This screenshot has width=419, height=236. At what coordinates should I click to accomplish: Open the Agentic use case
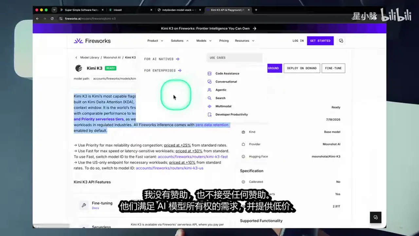[221, 90]
